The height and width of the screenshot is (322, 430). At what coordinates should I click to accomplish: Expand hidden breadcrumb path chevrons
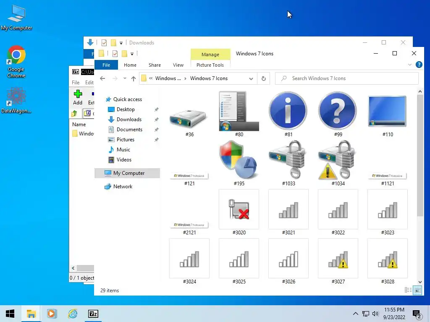tap(151, 78)
